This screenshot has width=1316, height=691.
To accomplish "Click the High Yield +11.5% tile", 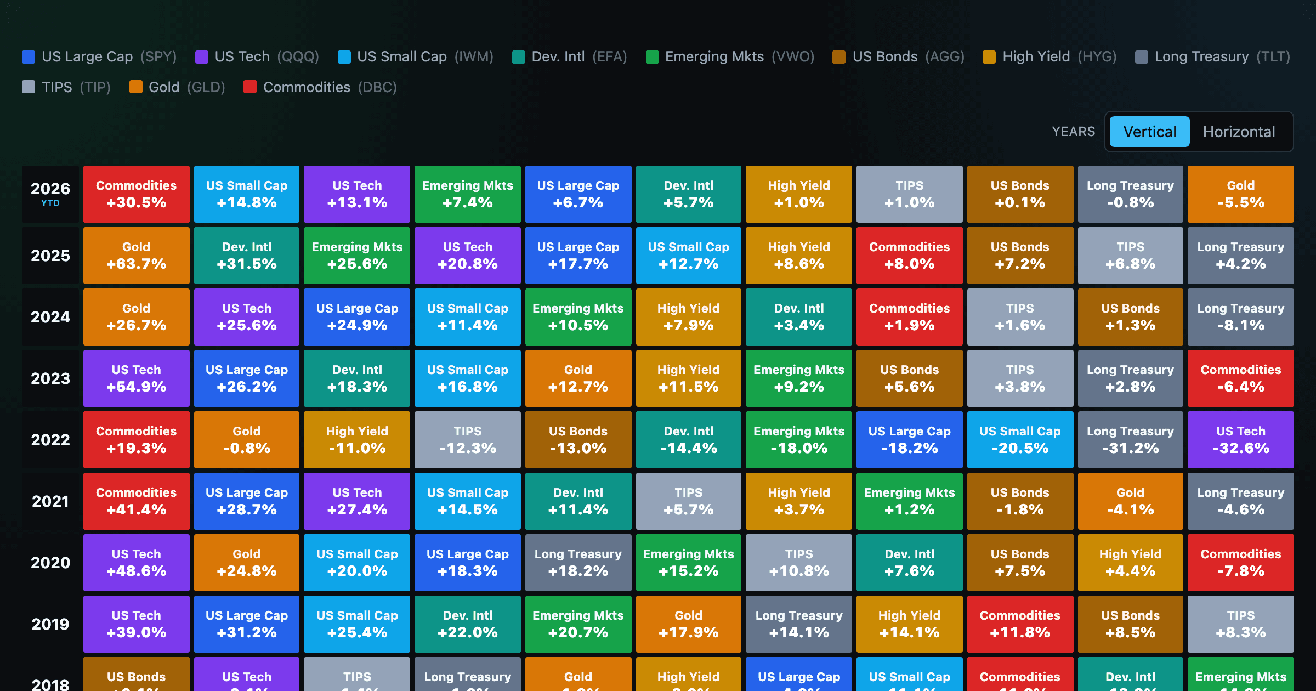I will 689,378.
